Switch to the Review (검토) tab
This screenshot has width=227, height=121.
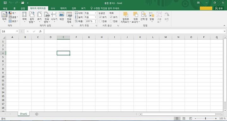pyautogui.click(x=74, y=9)
